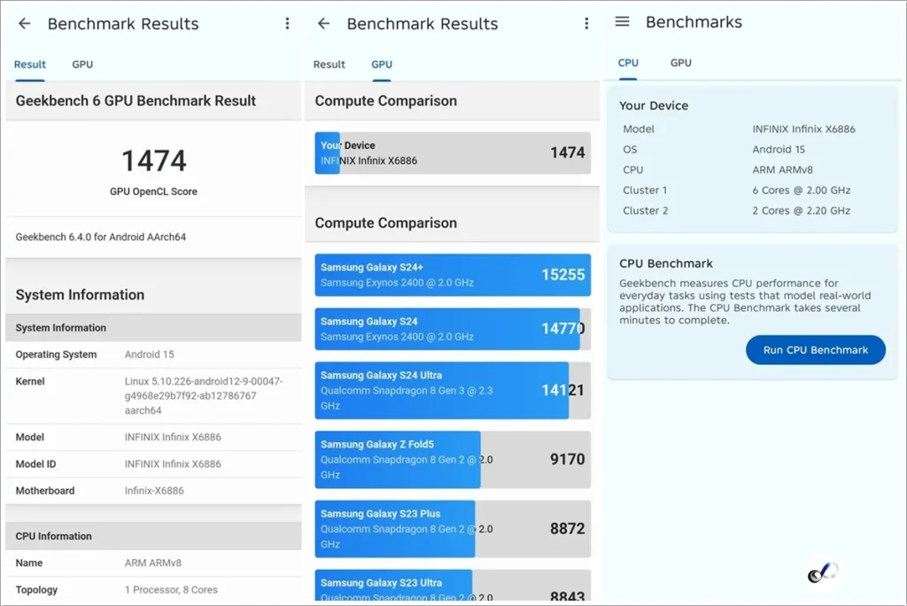Go back from the left Benchmark Results screen
This screenshot has width=907, height=606.
[24, 24]
